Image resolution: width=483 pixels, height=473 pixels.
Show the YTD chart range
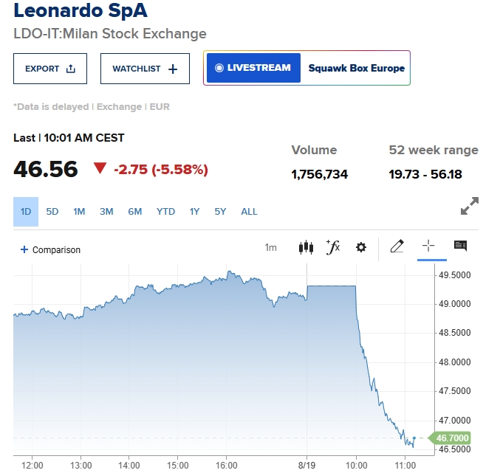click(x=165, y=212)
